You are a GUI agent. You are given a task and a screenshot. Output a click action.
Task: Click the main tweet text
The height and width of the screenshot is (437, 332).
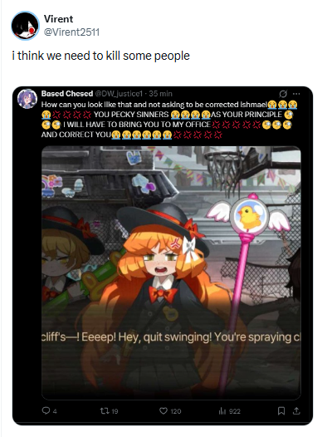point(100,56)
